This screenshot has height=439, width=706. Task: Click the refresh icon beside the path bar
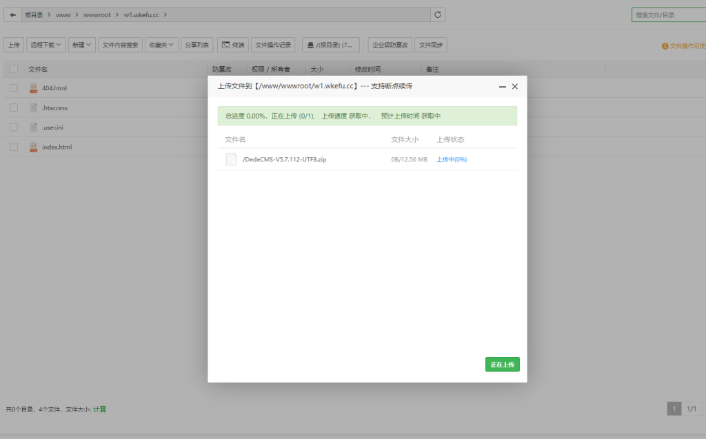(437, 14)
